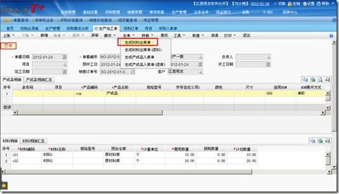Click the 注销 lock icon in header
Screen dimensions: 339x194
coord(289,4)
